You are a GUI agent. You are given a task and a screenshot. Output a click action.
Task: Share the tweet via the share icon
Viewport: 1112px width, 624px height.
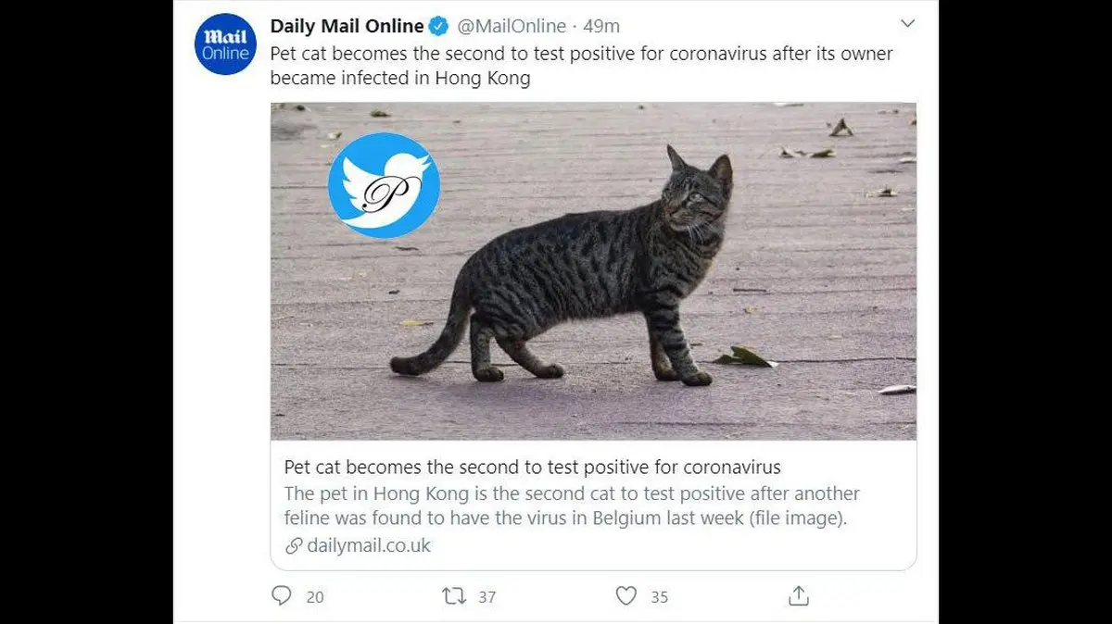click(799, 596)
